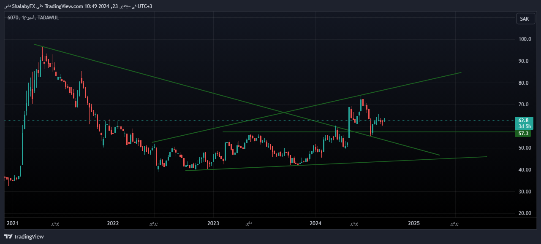This screenshot has height=244, width=541.
Task: Select the horizontal green support line at 57.3
Action: tap(287, 132)
